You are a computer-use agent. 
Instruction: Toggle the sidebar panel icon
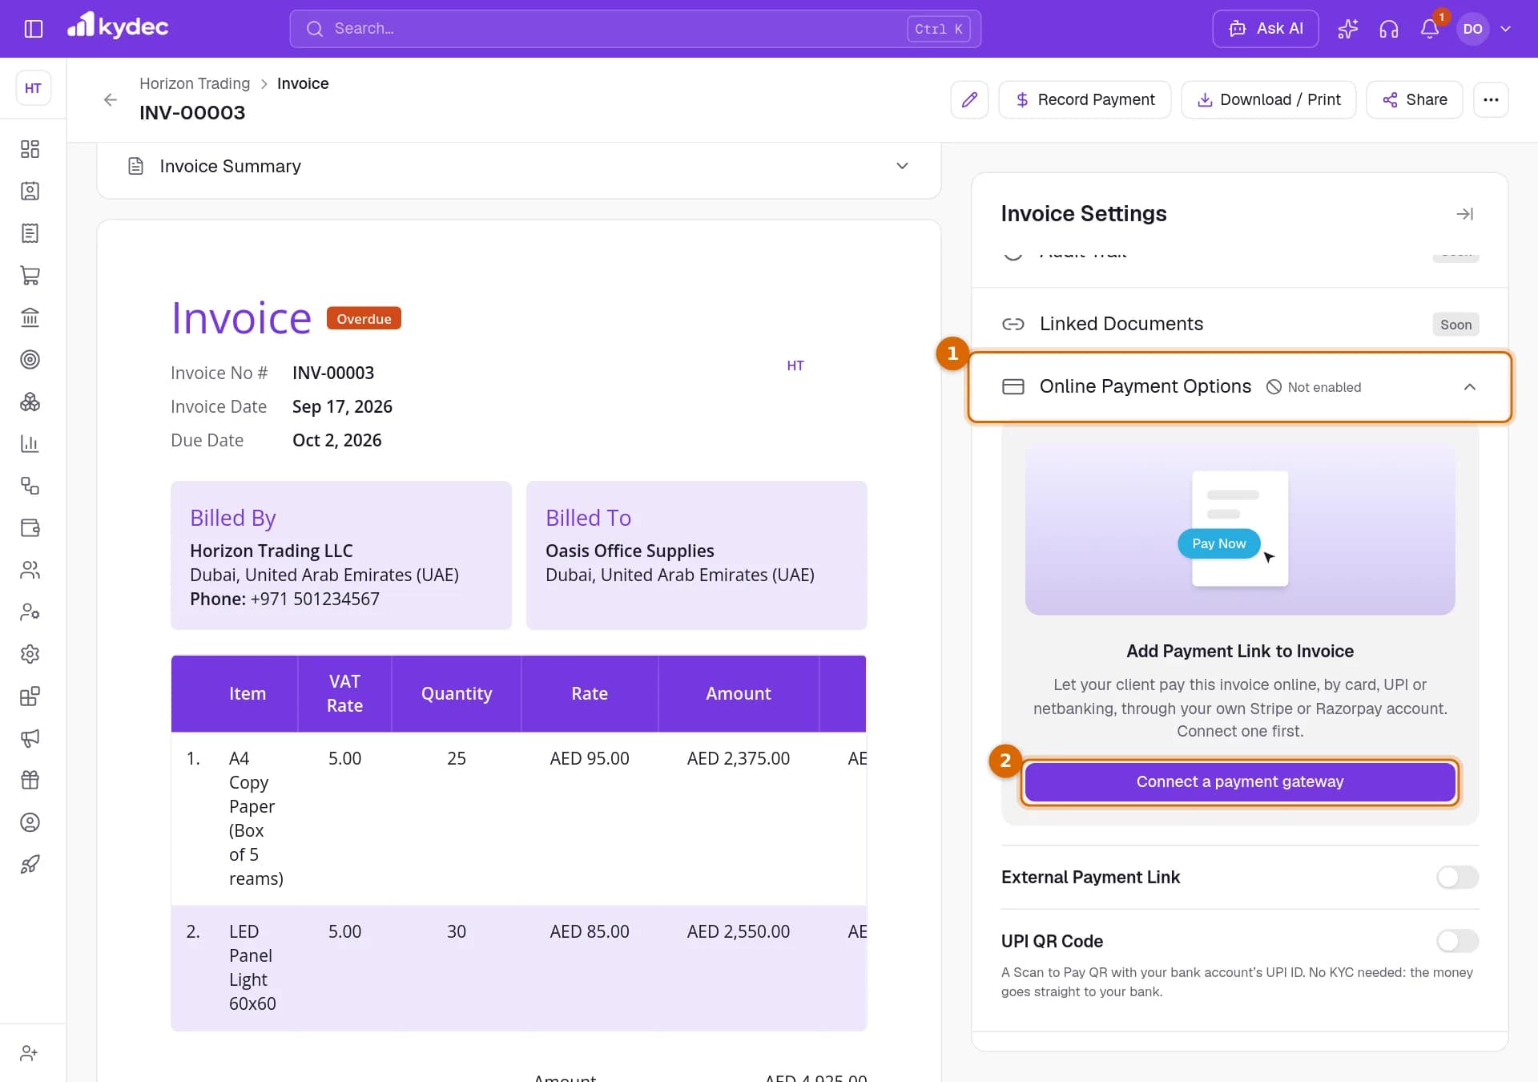tap(33, 29)
